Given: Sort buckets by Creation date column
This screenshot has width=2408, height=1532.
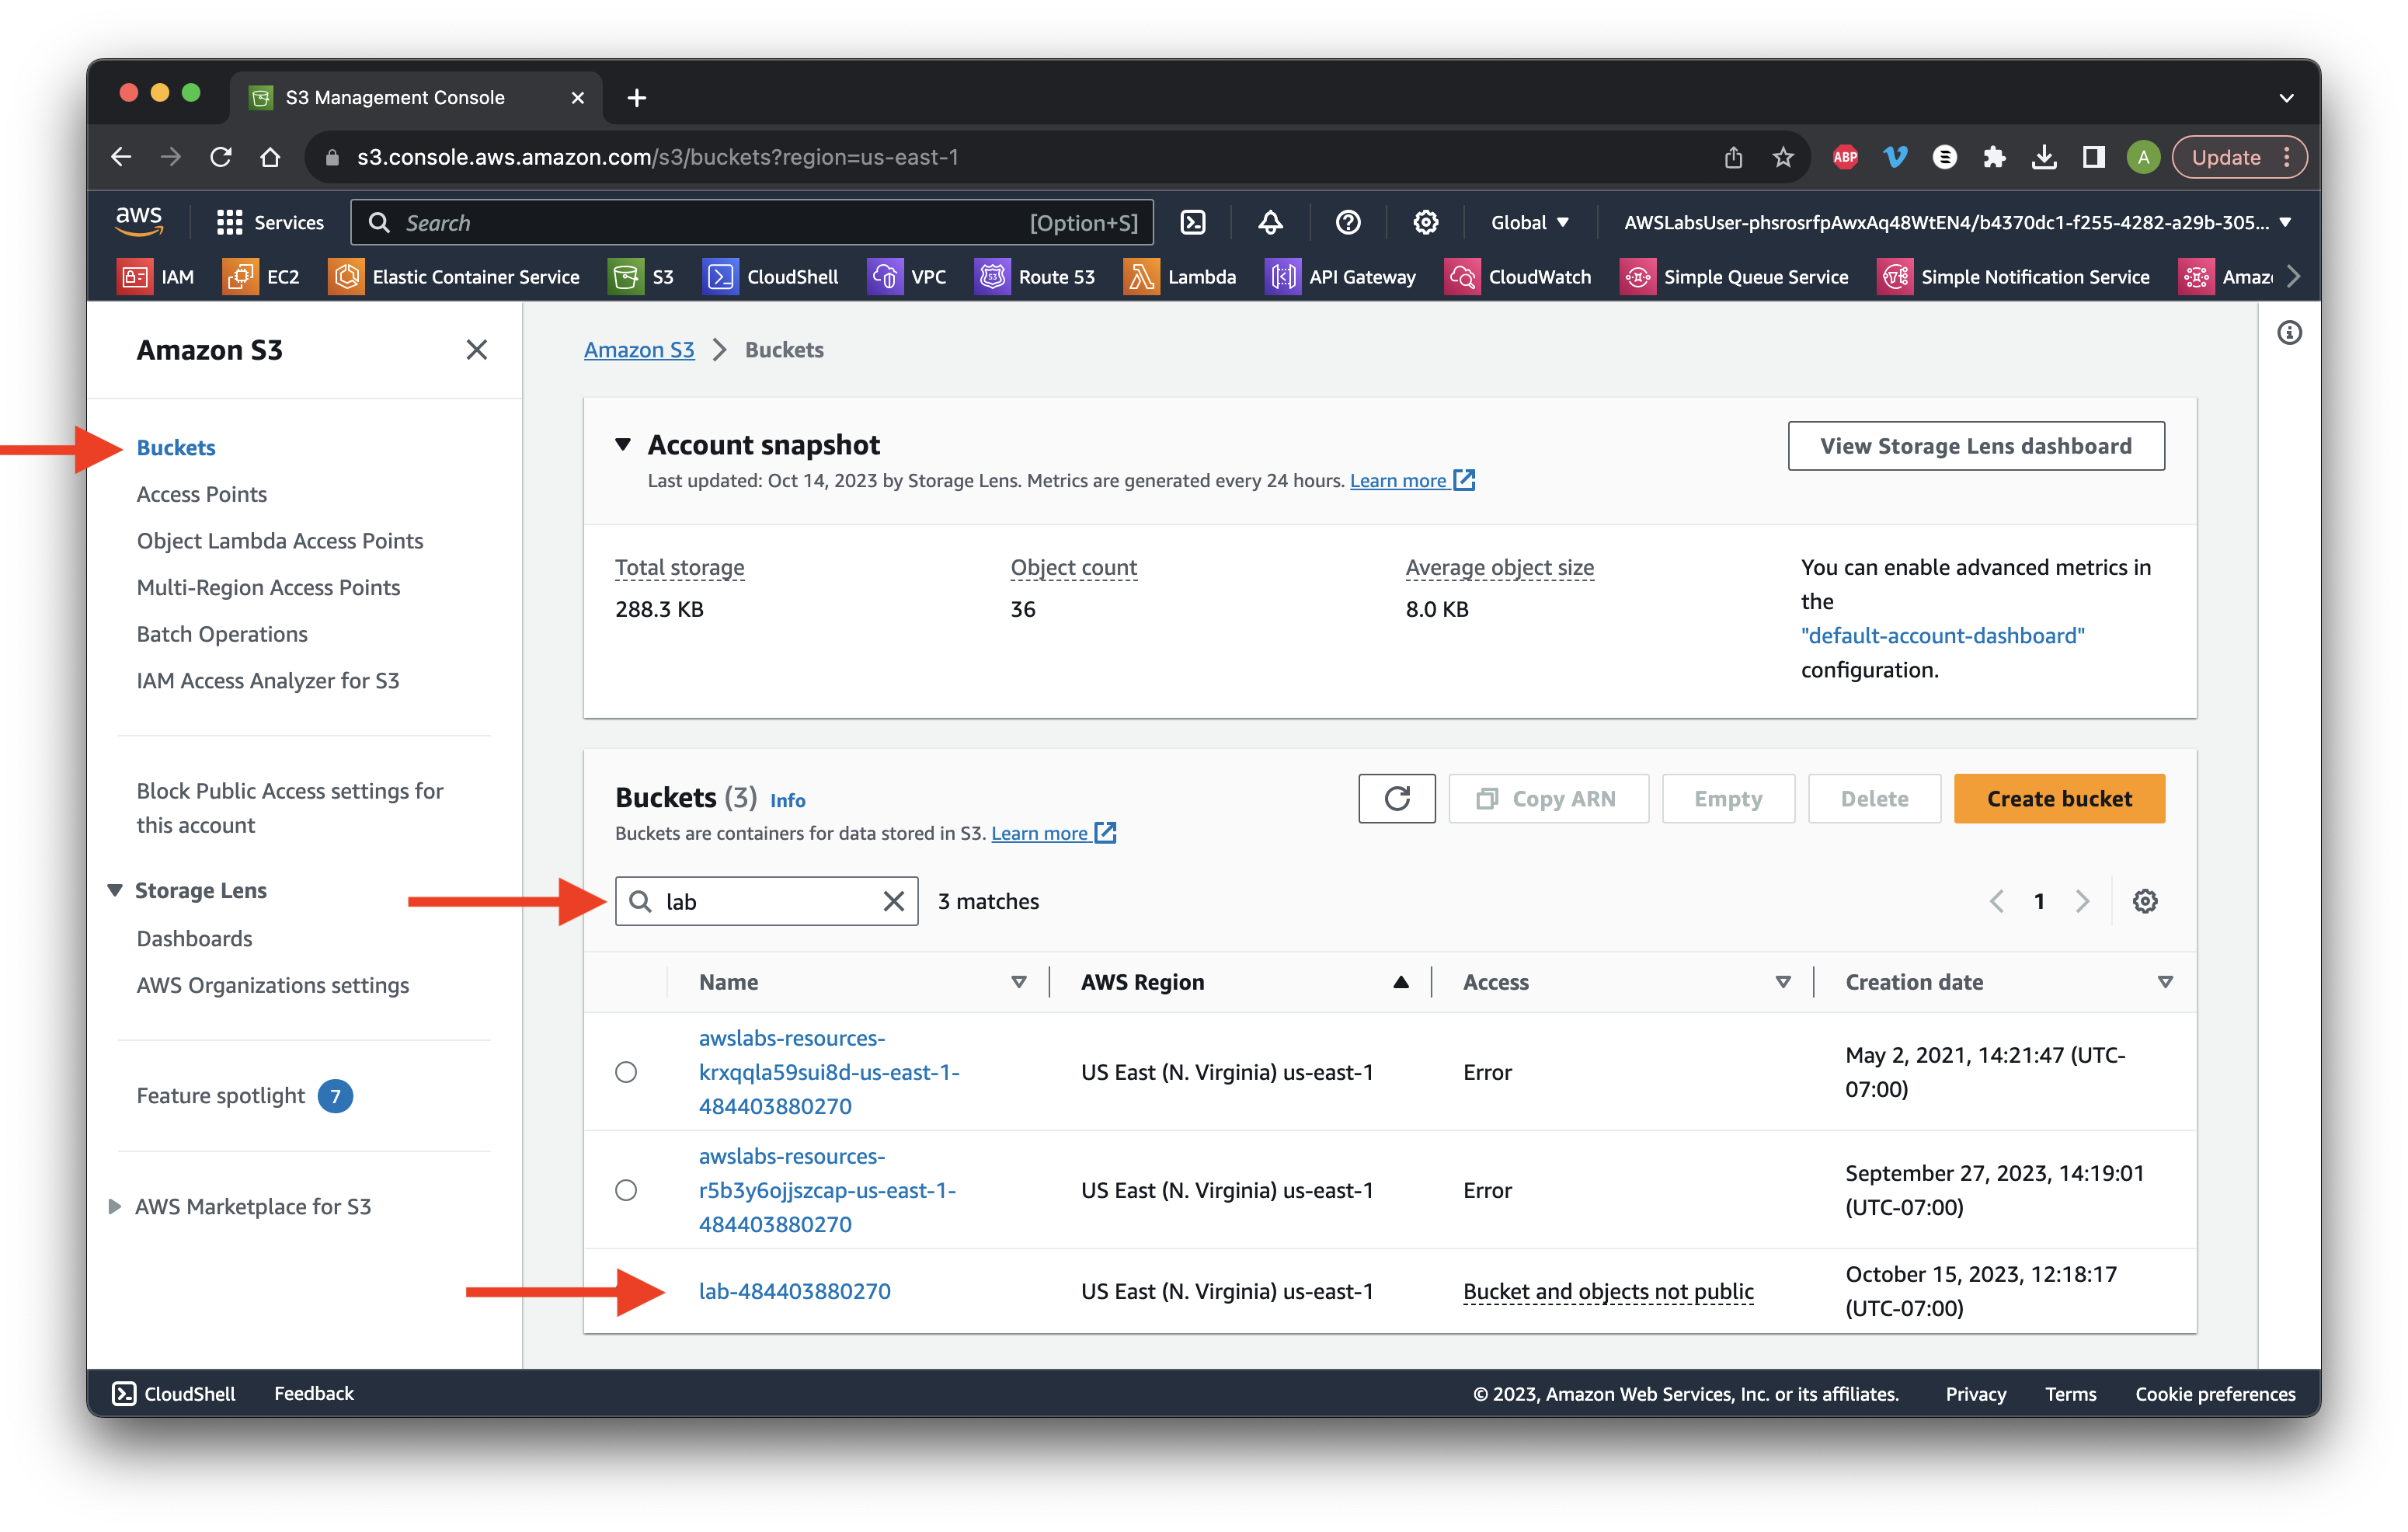Looking at the screenshot, I should point(2164,982).
